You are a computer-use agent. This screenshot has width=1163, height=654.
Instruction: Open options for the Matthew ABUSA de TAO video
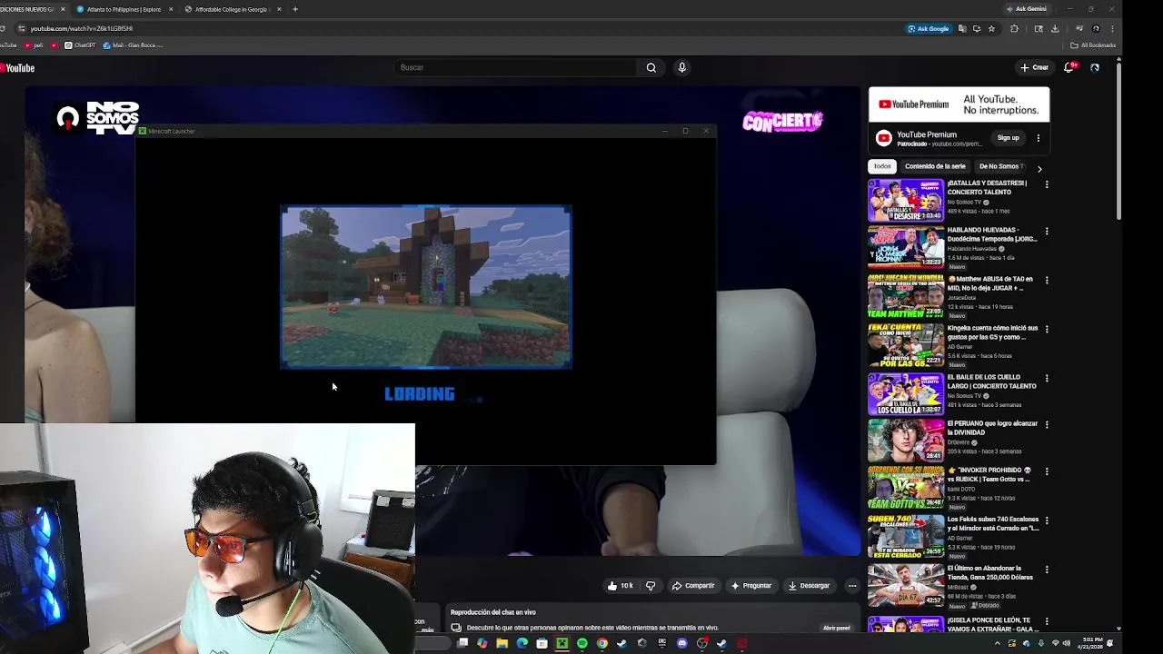1047,281
